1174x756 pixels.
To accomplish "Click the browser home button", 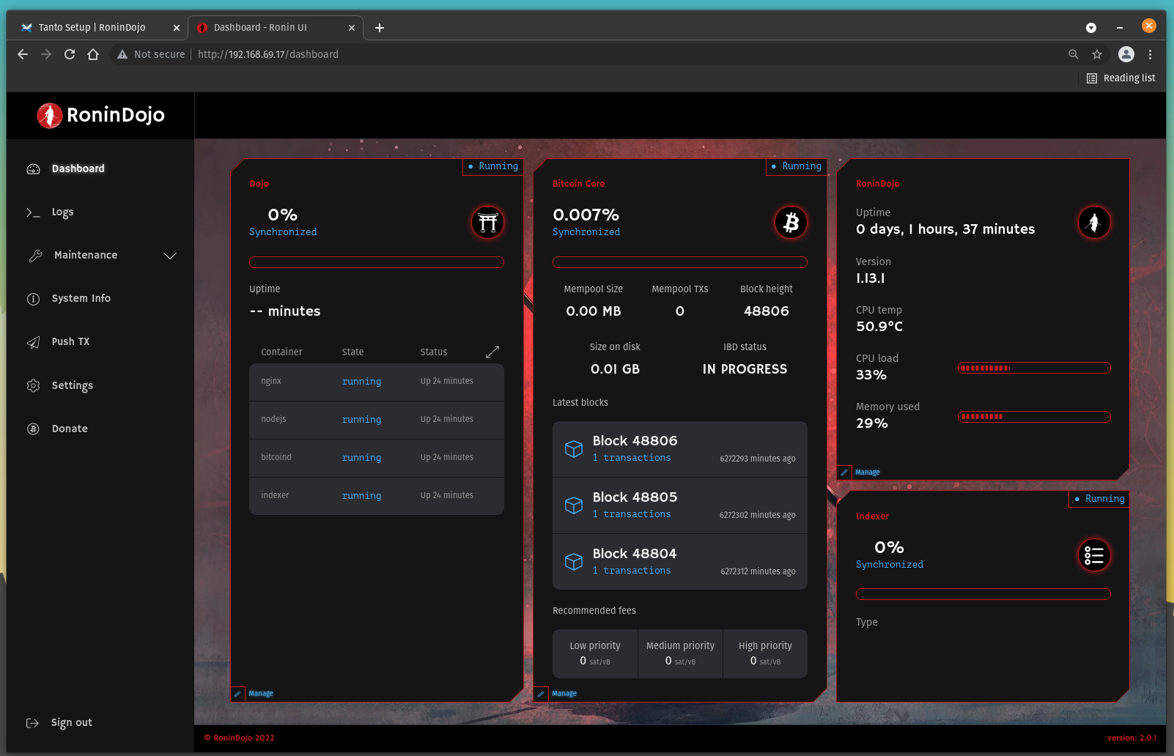I will click(x=93, y=54).
